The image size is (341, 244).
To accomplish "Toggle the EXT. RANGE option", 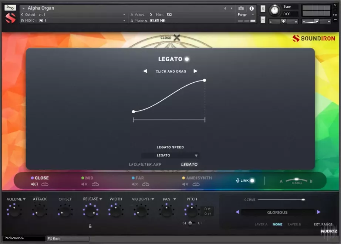I will (323, 224).
